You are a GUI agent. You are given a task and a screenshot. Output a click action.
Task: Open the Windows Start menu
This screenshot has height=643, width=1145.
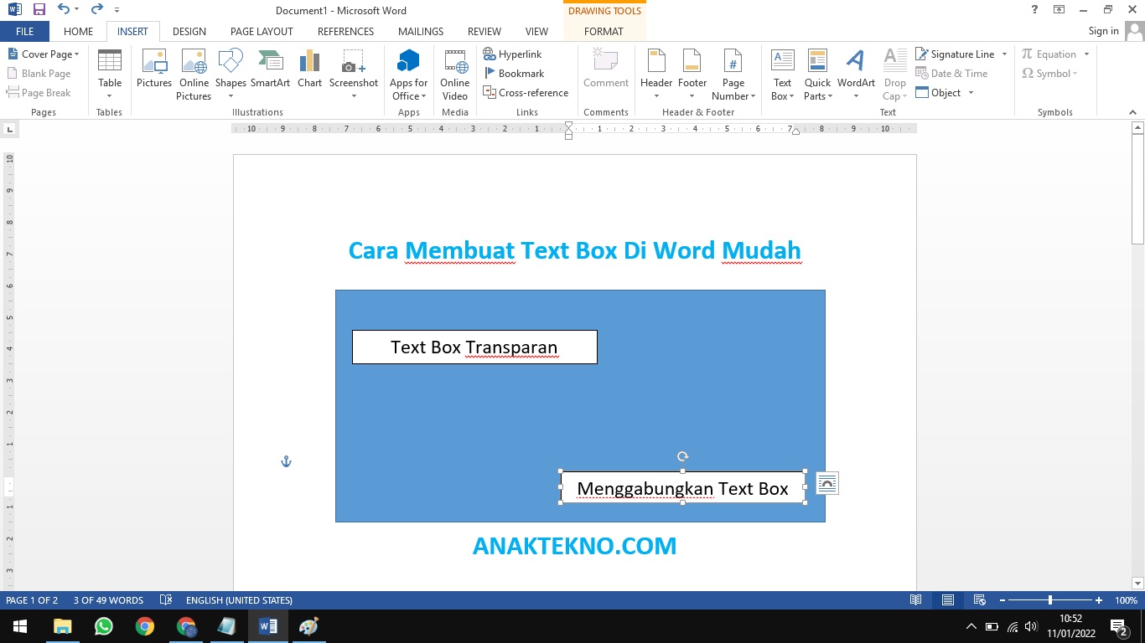pyautogui.click(x=19, y=626)
